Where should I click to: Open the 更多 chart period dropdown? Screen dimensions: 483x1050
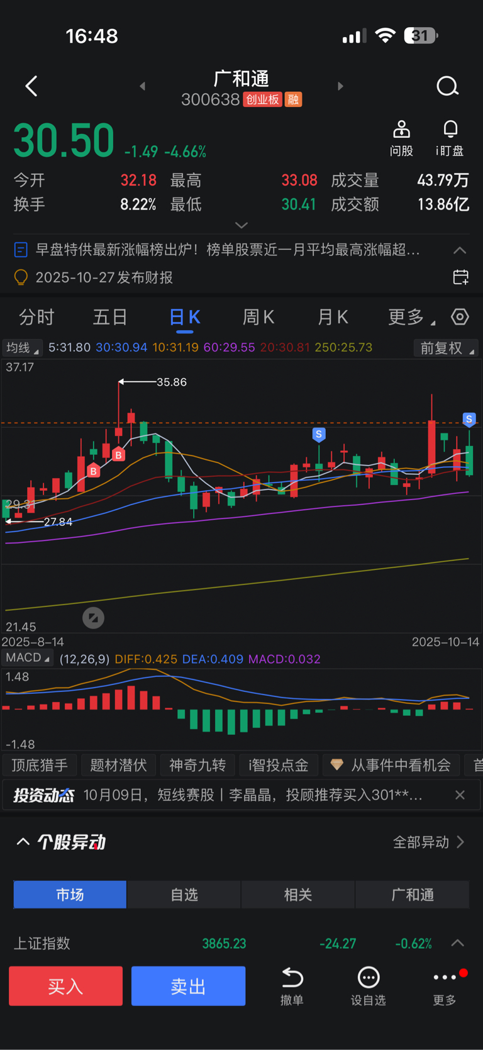coord(411,317)
